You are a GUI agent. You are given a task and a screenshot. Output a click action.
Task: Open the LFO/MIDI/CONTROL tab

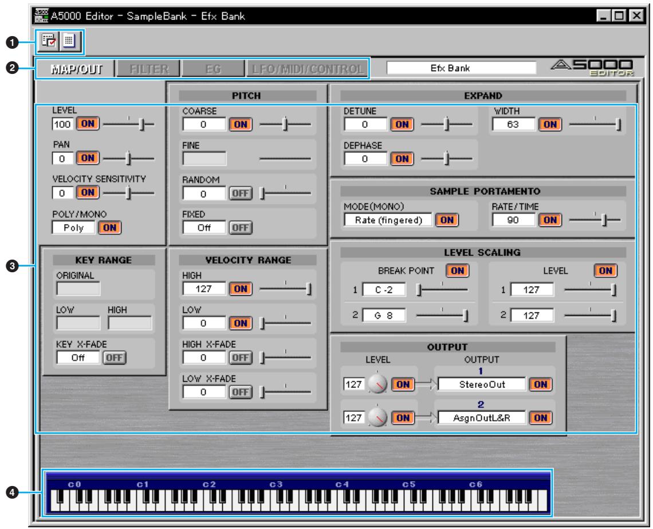point(307,69)
